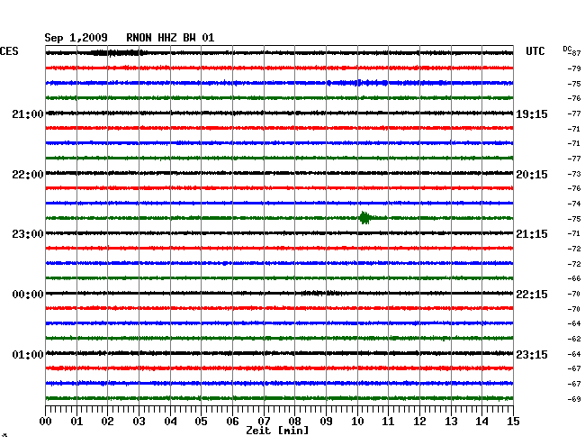Click the 19:15 UTC time label
Screen dimensions: 585x445
(x=532, y=114)
